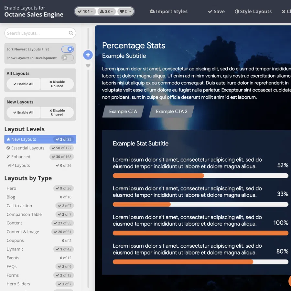The width and height of the screenshot is (291, 291).
Task: Open the 33 warnings dropdown
Action: click(x=106, y=12)
